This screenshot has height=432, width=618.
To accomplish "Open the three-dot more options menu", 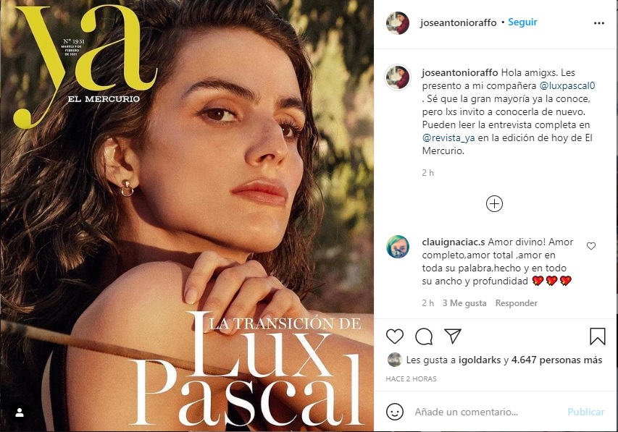I will (x=599, y=23).
